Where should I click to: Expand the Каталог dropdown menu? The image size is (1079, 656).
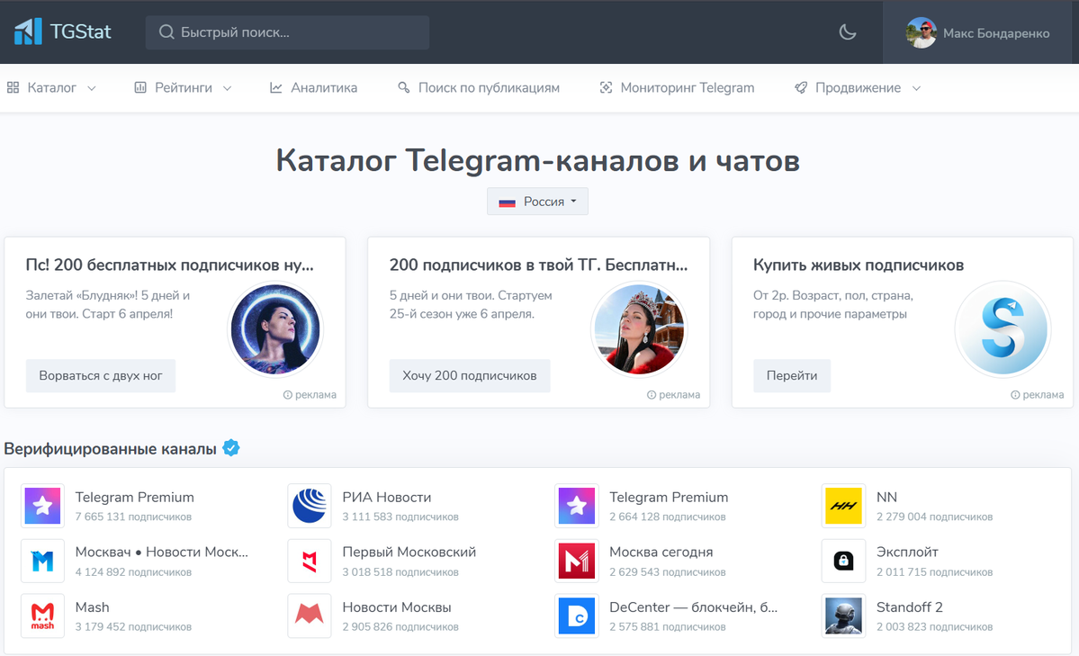51,88
